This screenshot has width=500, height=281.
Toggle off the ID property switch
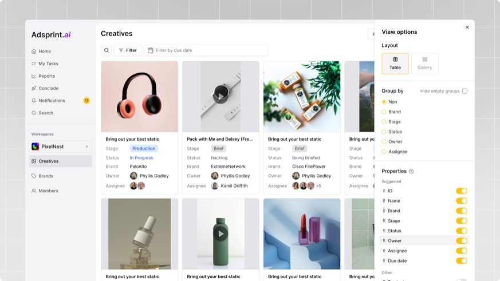(462, 191)
